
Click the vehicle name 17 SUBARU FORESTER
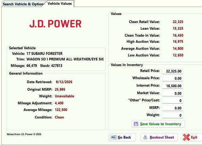(x=45, y=53)
